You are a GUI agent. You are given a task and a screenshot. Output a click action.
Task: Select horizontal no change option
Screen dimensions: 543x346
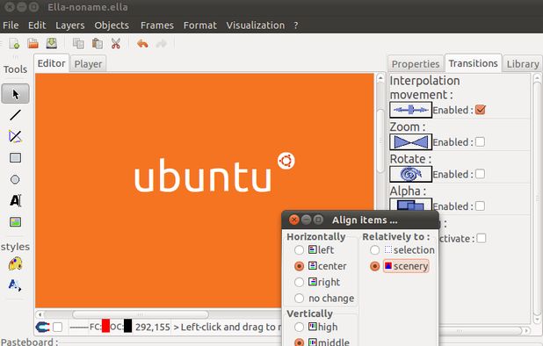[x=300, y=298]
